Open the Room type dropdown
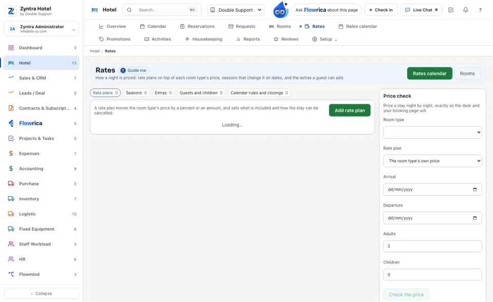 [432, 133]
